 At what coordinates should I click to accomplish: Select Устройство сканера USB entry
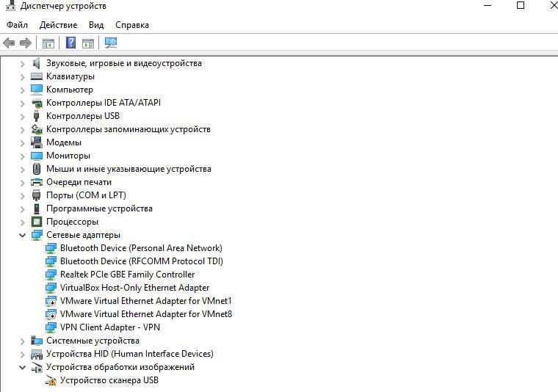[x=109, y=380]
